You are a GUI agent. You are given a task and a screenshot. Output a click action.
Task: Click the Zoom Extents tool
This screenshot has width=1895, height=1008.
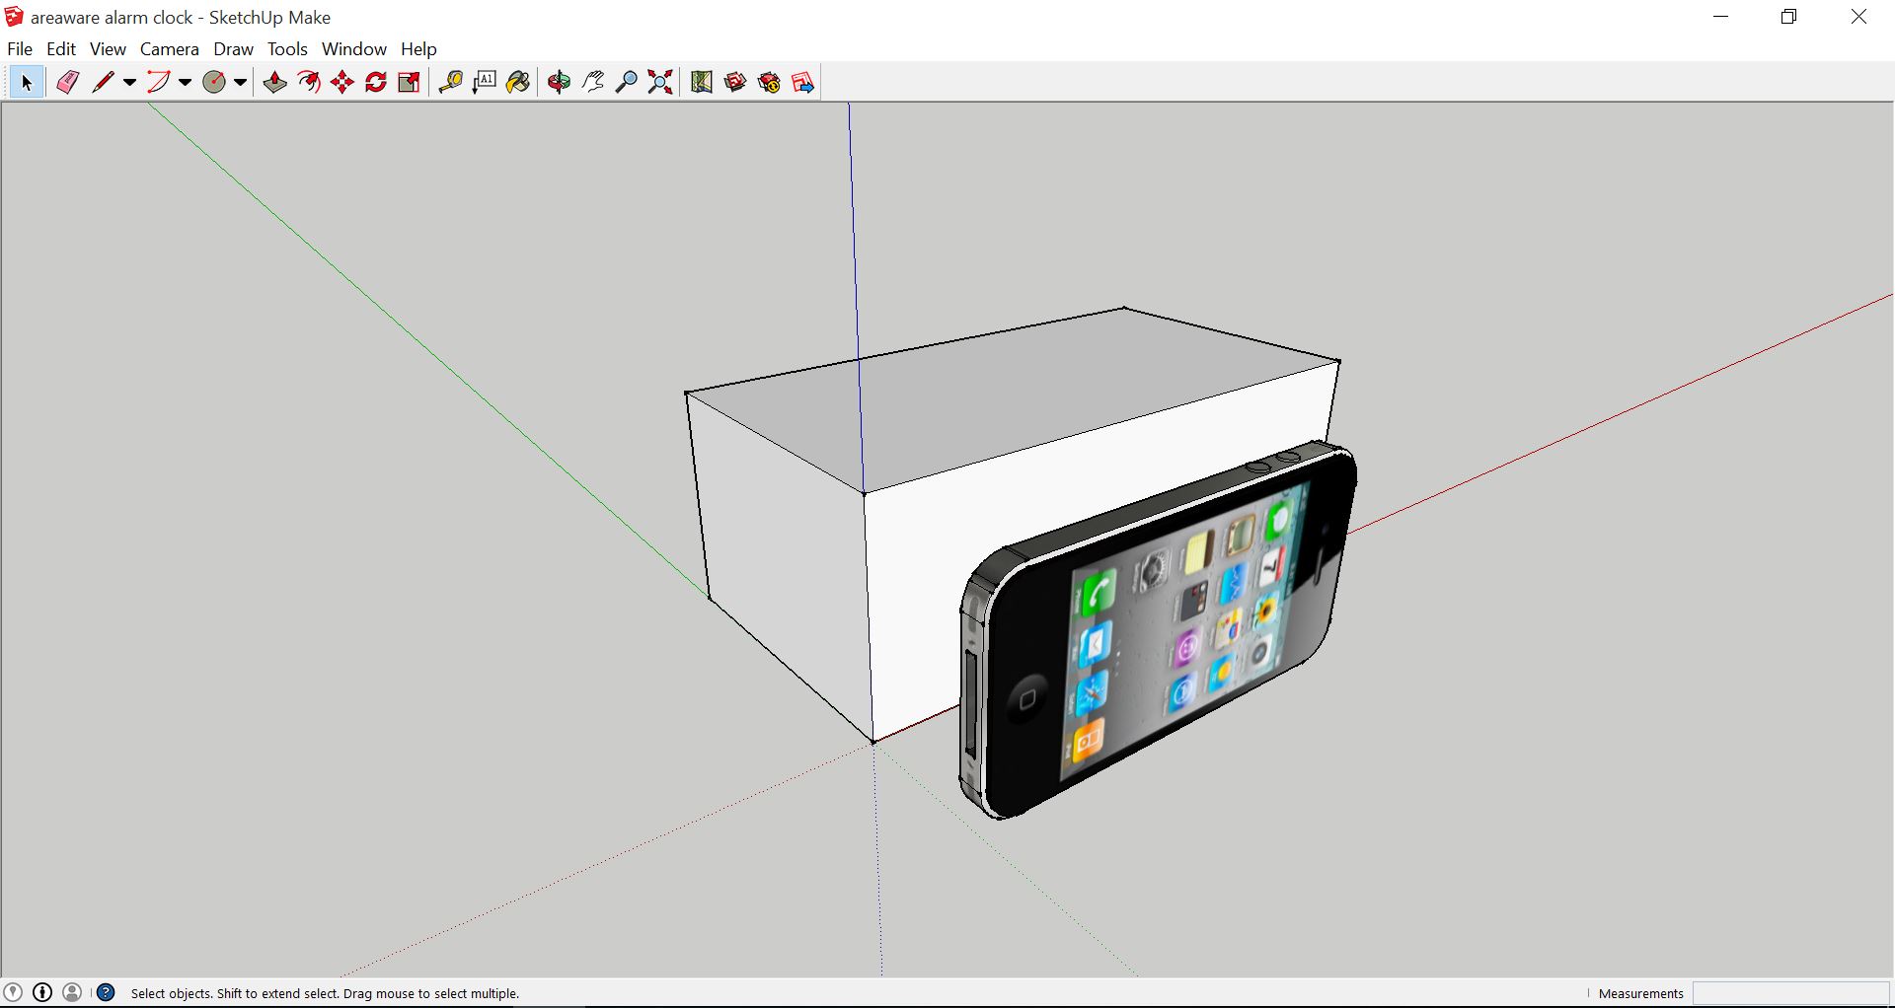pos(660,83)
